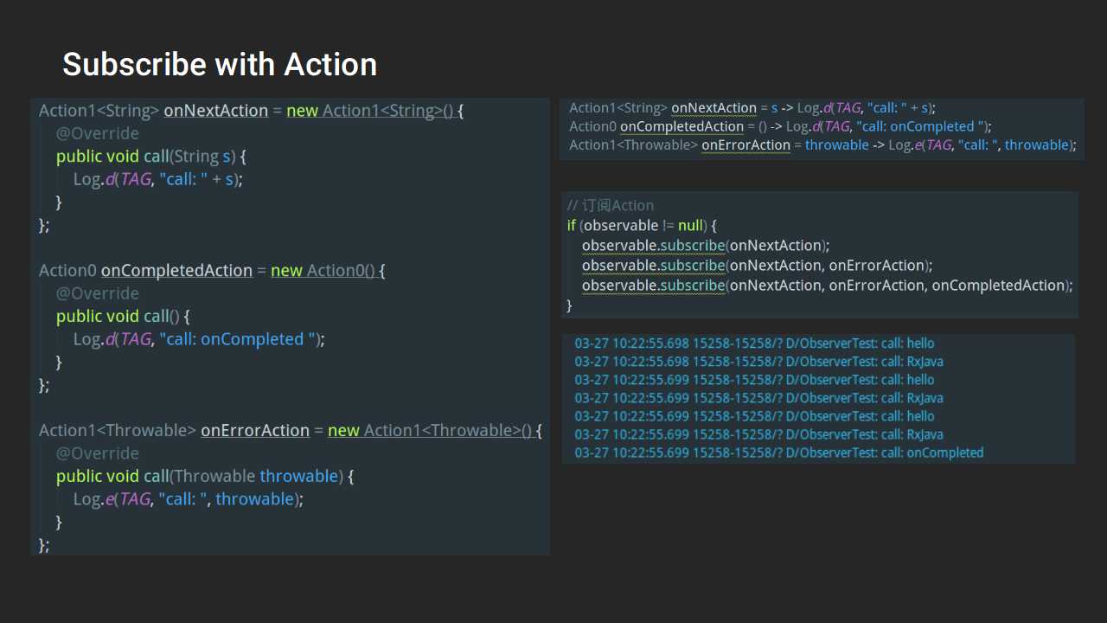Screen dimensions: 1107x623
Task: Click the Chinese comment above observable check
Action: (x=611, y=205)
